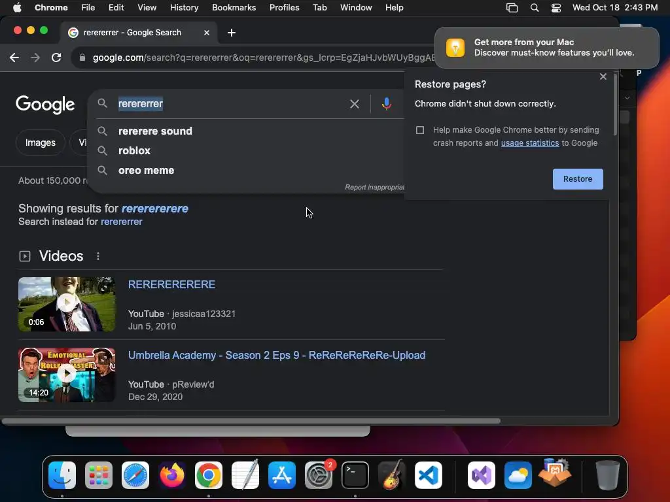Viewport: 670px width, 502px height.
Task: Click the Videos section play icon
Action: 25,256
